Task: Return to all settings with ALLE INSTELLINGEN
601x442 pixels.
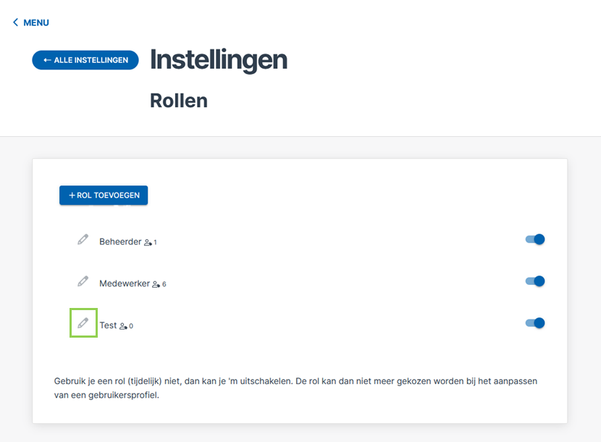Action: [85, 60]
